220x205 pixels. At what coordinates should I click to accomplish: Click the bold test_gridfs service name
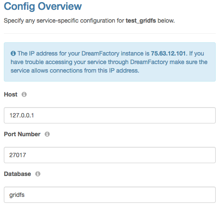pos(141,21)
